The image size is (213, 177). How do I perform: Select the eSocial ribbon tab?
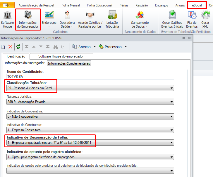(197, 5)
